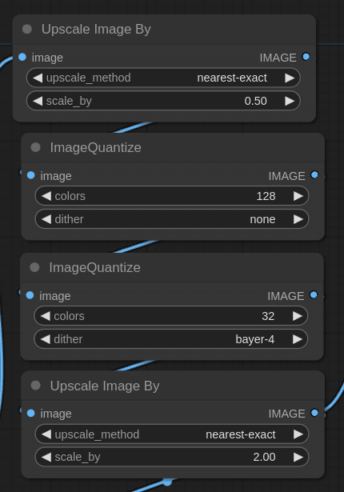This screenshot has height=492, width=344.
Task: Open the upscale_method dropdown in the top node
Action: click(163, 78)
